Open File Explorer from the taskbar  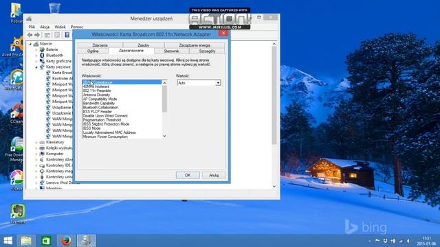[x=26, y=241]
